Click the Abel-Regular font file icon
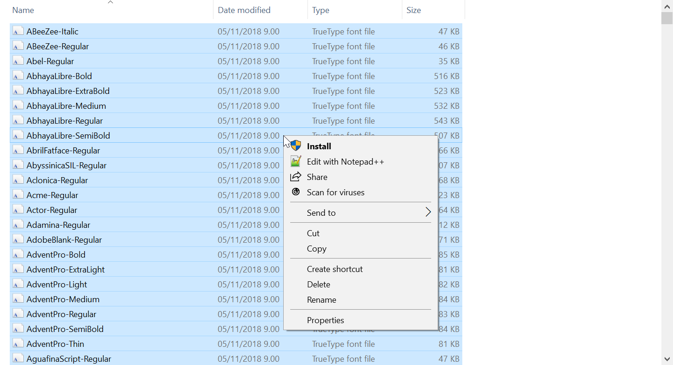 pos(18,61)
